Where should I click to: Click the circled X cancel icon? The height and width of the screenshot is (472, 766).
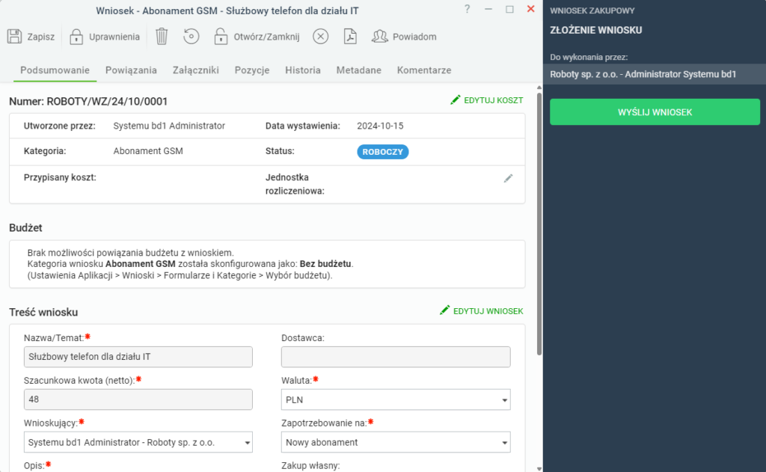point(320,37)
